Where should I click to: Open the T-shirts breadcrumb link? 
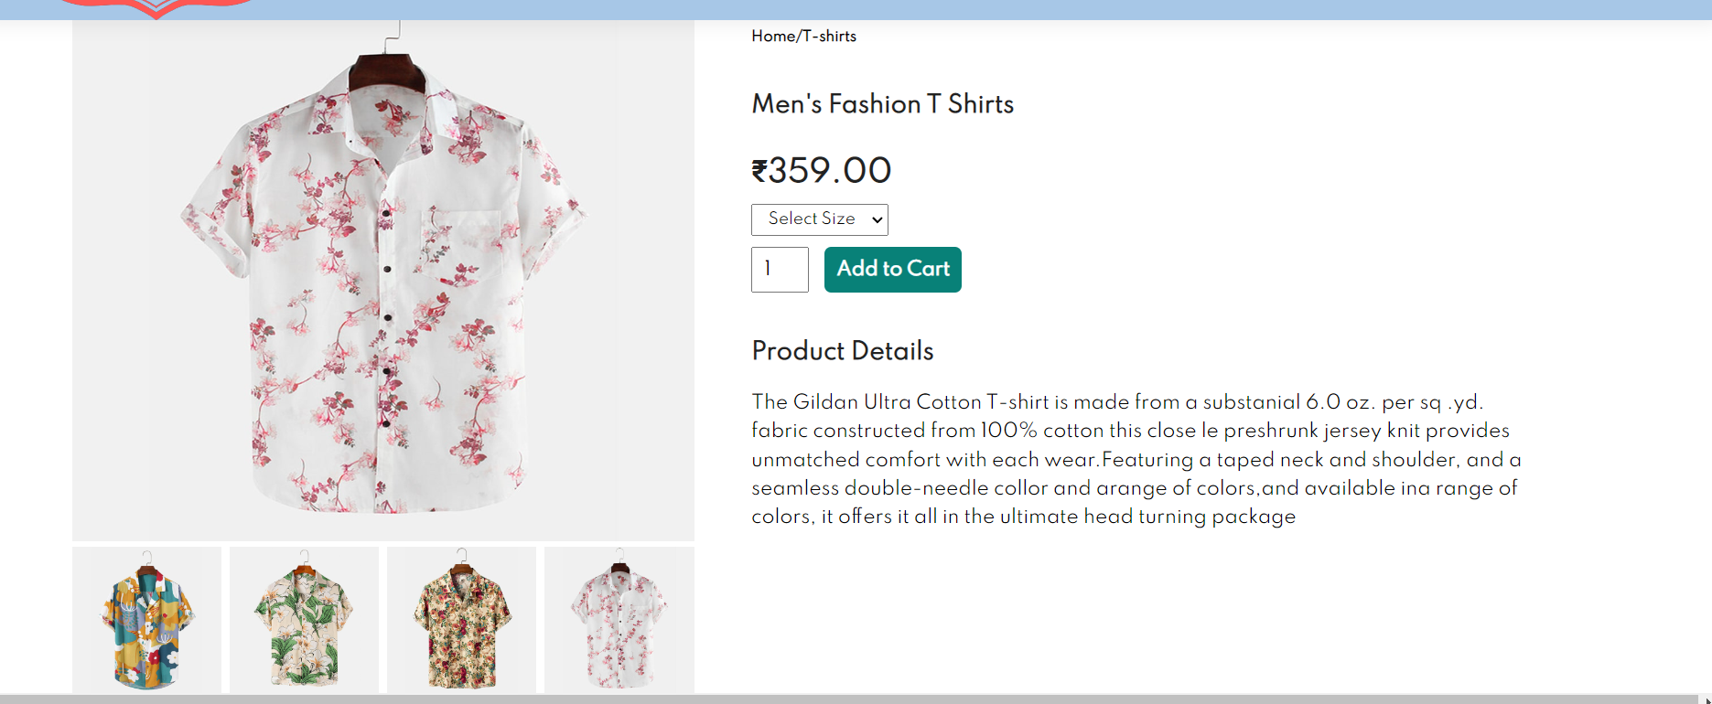coord(828,37)
